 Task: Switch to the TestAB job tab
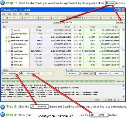click(x=104, y=18)
